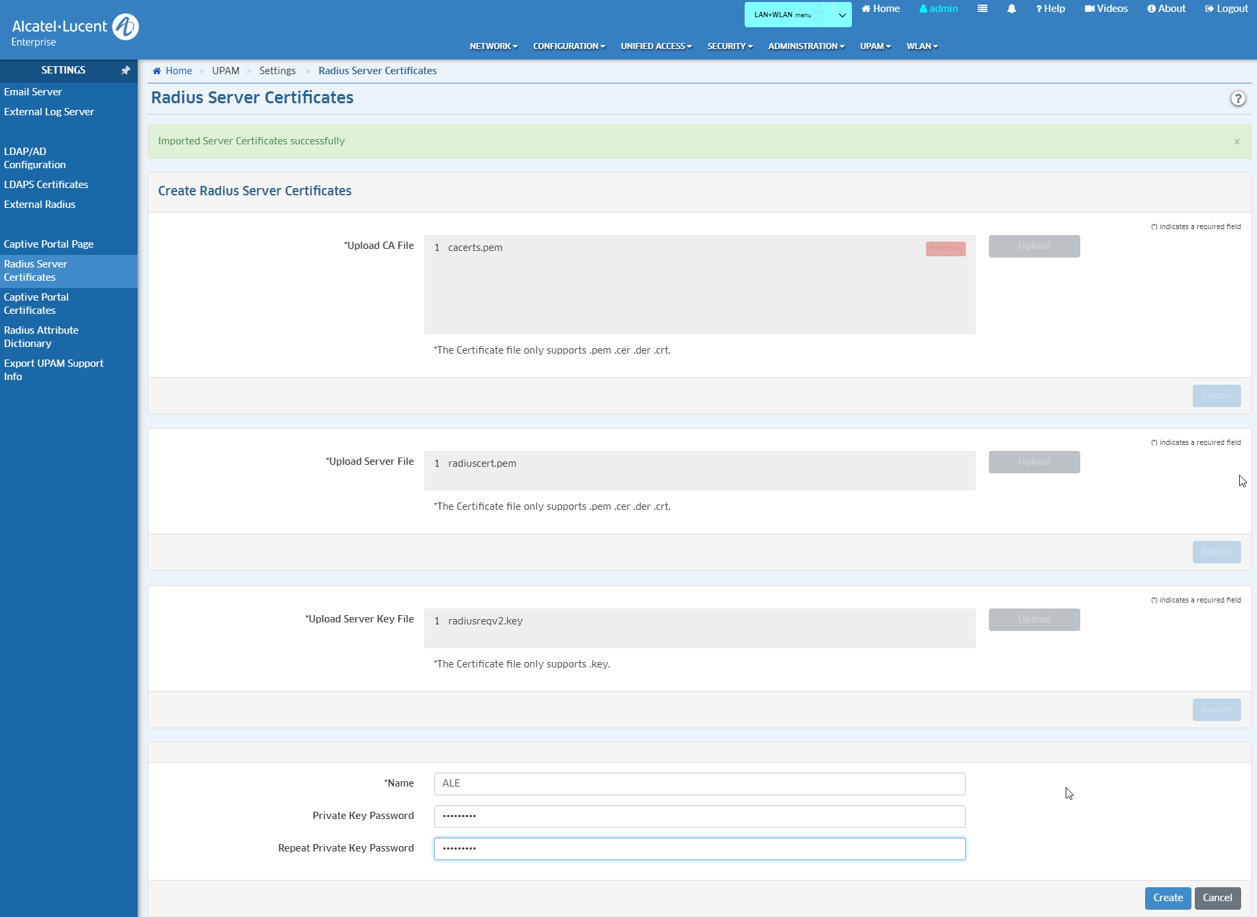Image resolution: width=1257 pixels, height=917 pixels.
Task: Click the Alcatel-Lucent Enterprise logo
Action: pyautogui.click(x=75, y=30)
